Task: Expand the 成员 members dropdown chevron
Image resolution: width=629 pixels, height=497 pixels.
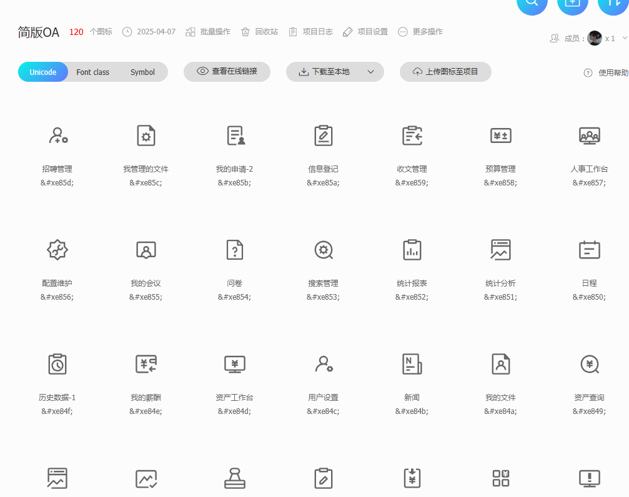Action: (x=624, y=38)
